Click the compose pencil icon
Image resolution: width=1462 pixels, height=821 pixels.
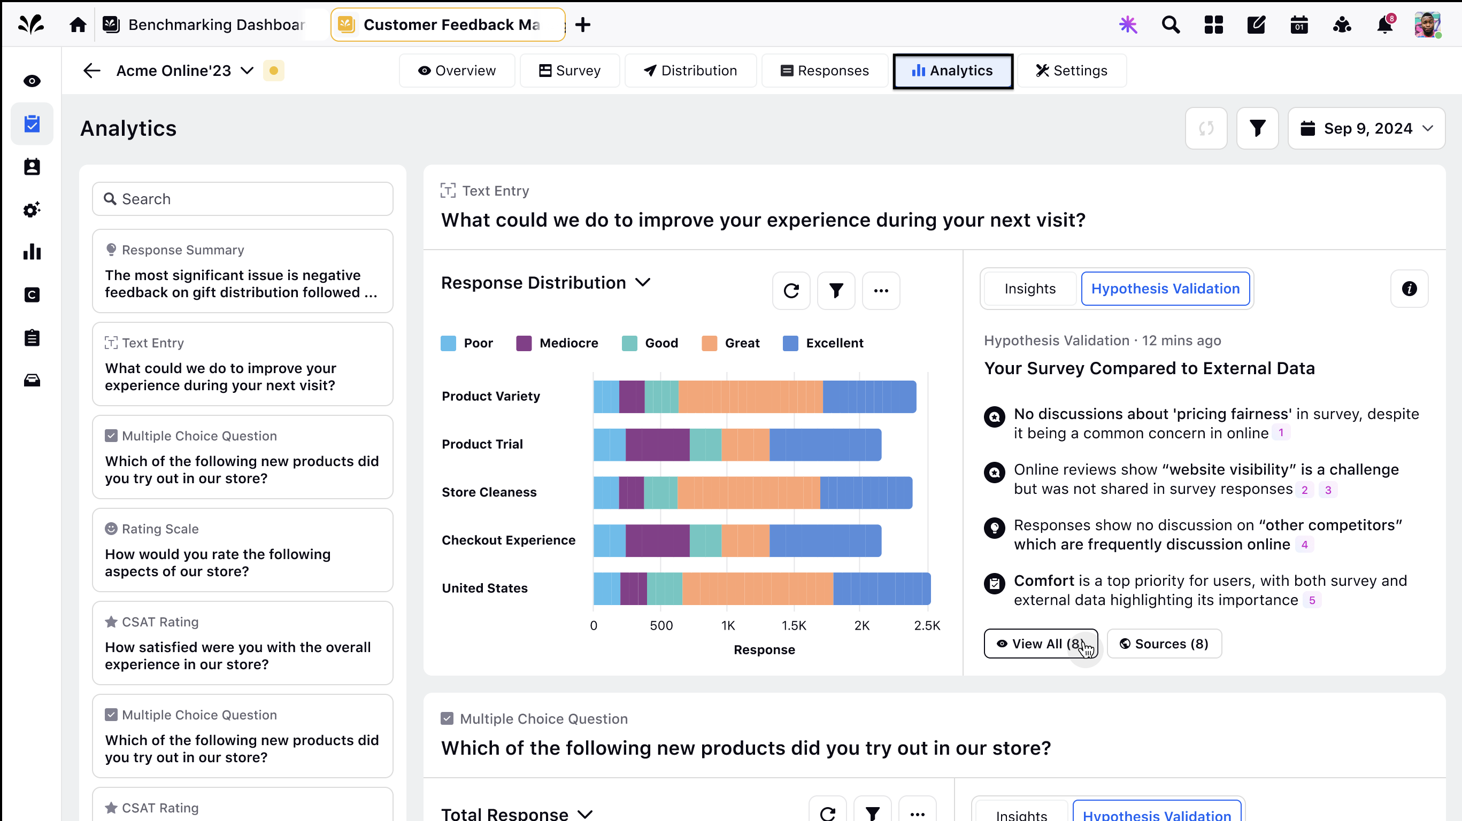1256,25
